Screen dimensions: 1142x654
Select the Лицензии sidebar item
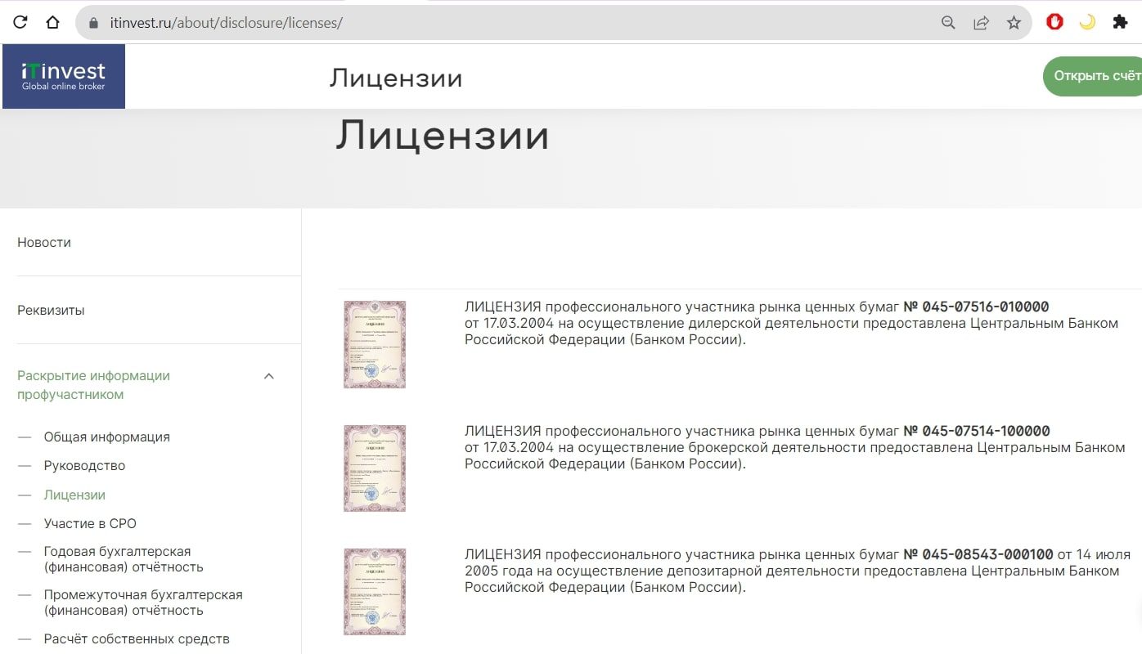(x=74, y=495)
